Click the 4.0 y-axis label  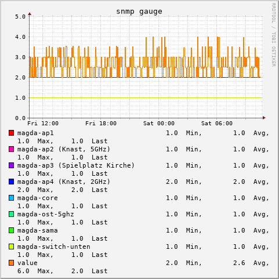click(x=20, y=37)
